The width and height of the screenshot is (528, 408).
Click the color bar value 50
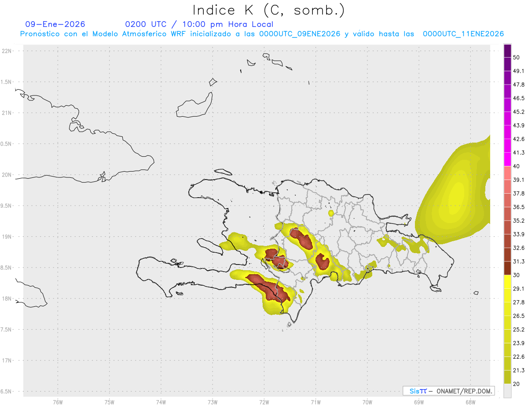coord(517,57)
